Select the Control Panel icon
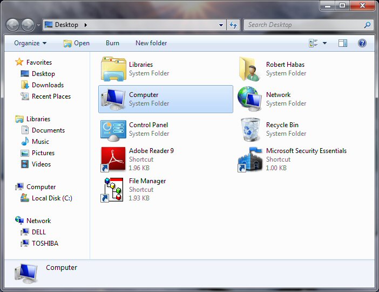379x292 pixels. click(x=113, y=129)
